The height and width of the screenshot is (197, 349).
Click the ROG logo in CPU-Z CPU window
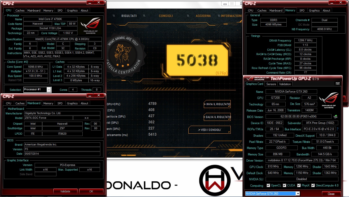tap(90, 26)
